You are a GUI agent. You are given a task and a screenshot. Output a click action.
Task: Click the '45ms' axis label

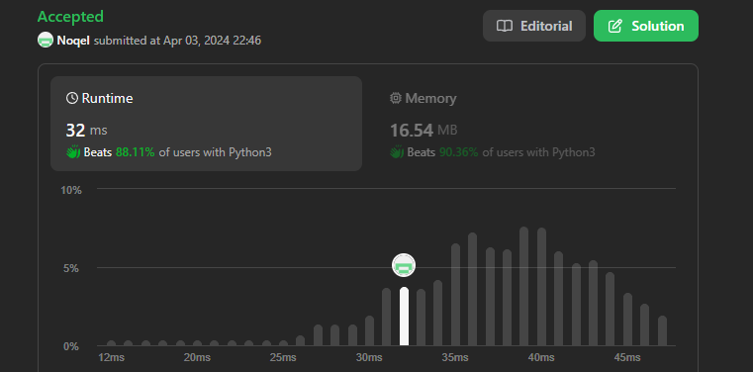(626, 357)
